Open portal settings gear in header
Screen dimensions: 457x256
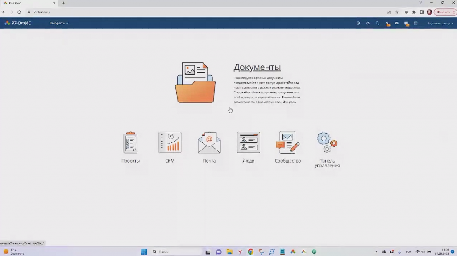[368, 23]
